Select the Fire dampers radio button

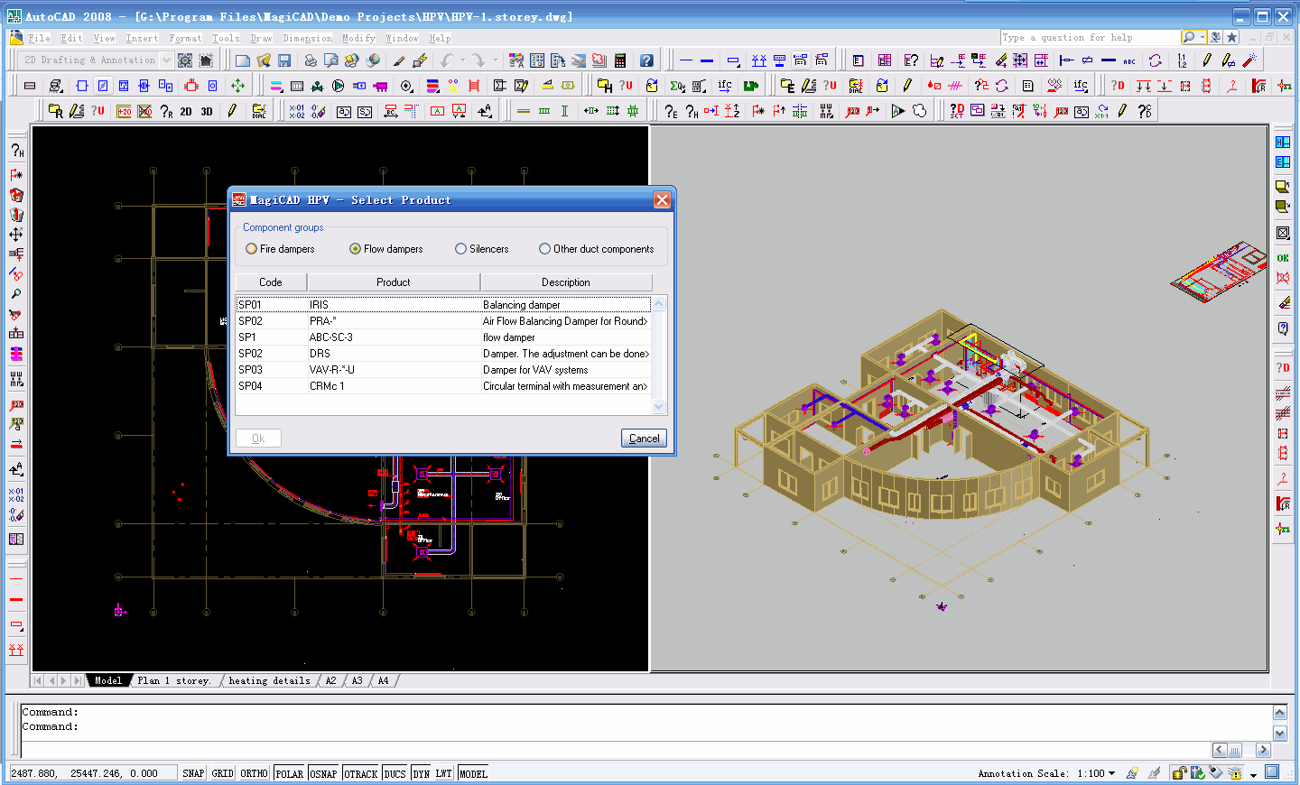pyautogui.click(x=251, y=249)
